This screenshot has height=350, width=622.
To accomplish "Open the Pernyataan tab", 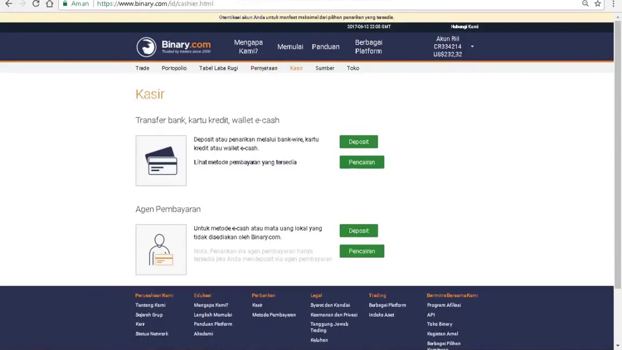I will pyautogui.click(x=264, y=68).
